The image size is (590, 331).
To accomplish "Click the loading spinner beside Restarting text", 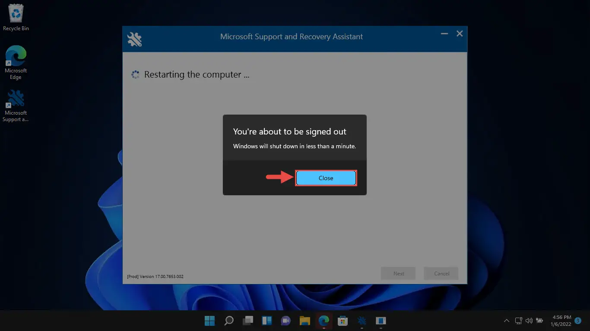I will click(x=135, y=75).
